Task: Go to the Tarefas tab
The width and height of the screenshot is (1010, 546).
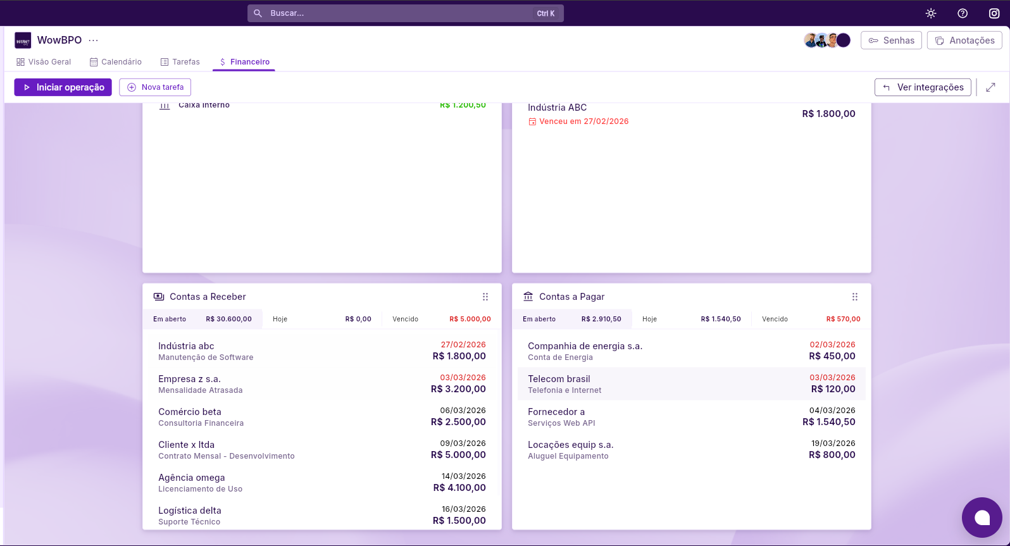Action: click(x=180, y=62)
